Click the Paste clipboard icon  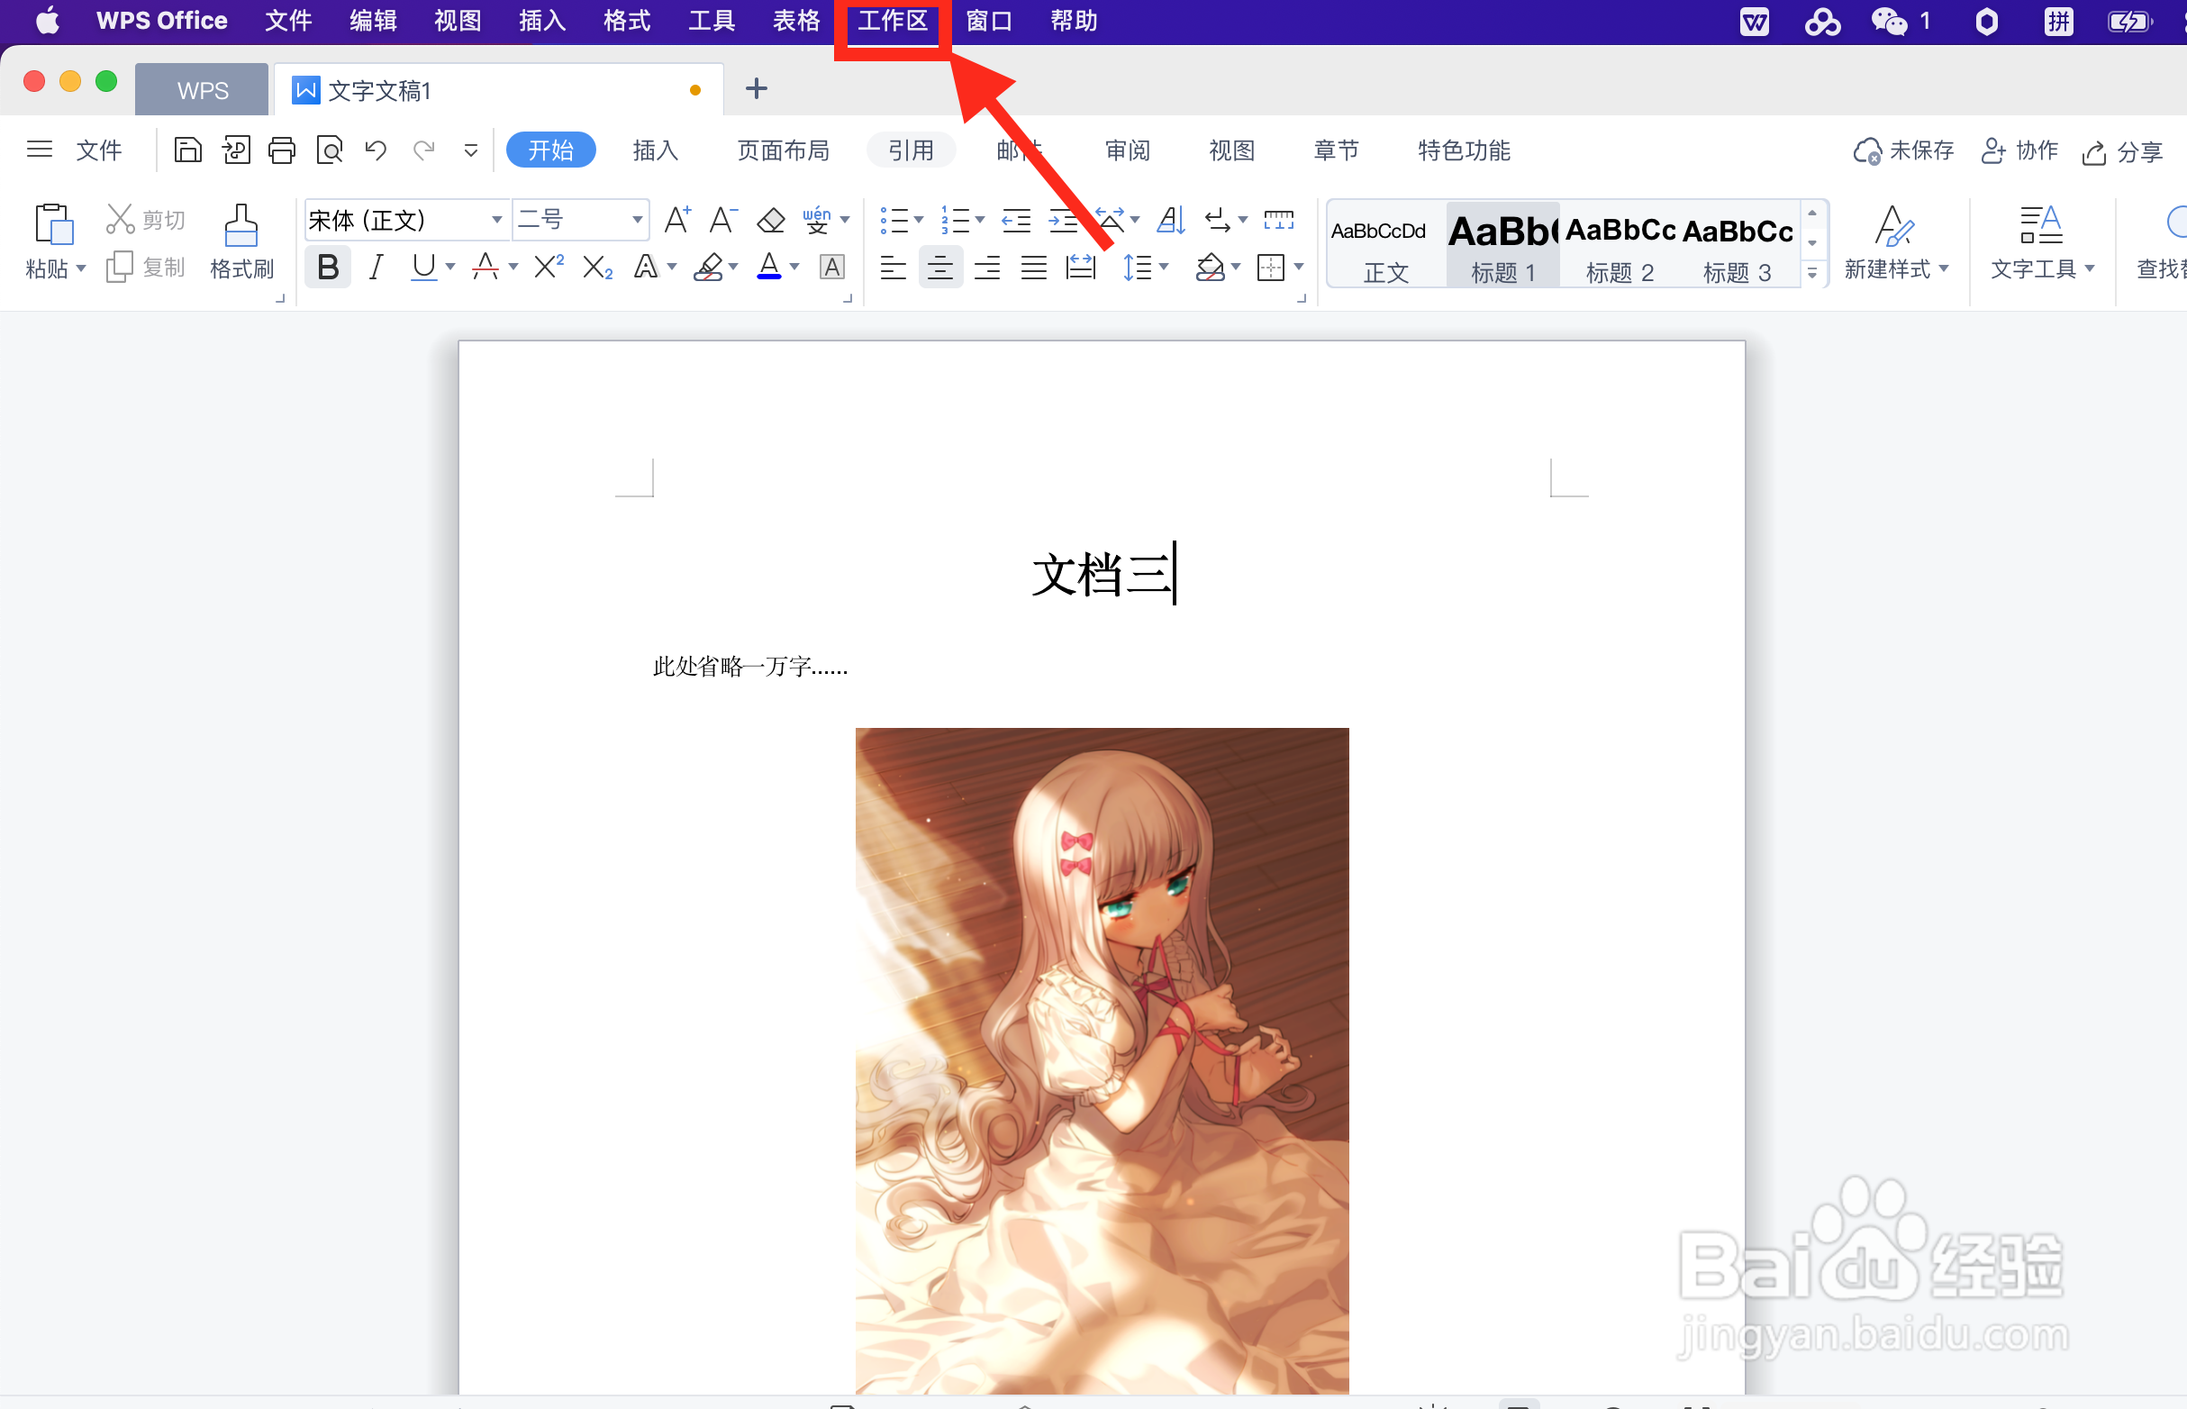pos(54,223)
